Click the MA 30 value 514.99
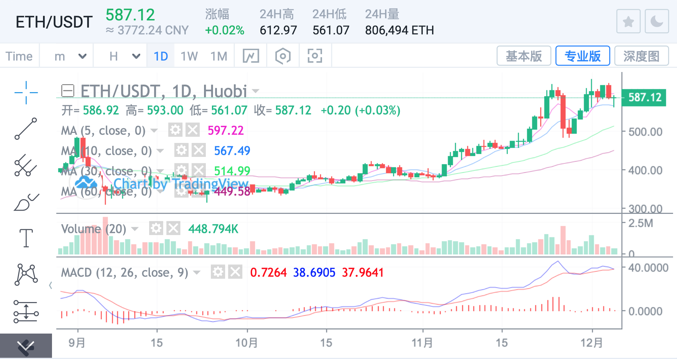 pyautogui.click(x=232, y=171)
